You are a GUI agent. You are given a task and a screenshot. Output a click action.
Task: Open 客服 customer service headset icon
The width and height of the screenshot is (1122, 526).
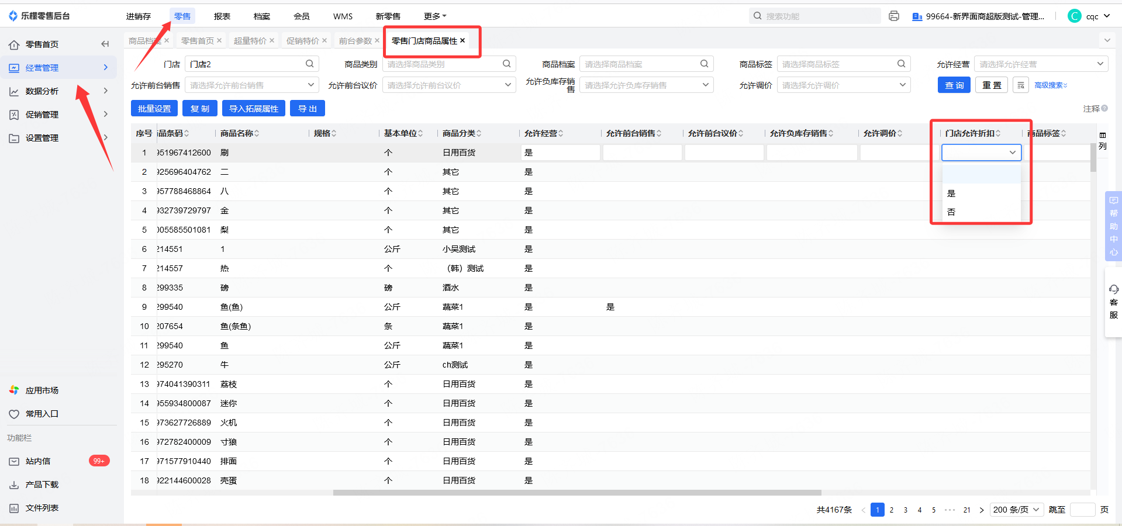tap(1113, 290)
